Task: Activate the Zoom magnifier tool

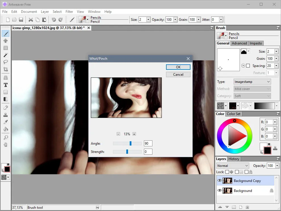Action: [x=6, y=138]
